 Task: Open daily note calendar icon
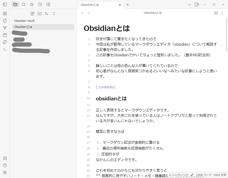point(5,35)
